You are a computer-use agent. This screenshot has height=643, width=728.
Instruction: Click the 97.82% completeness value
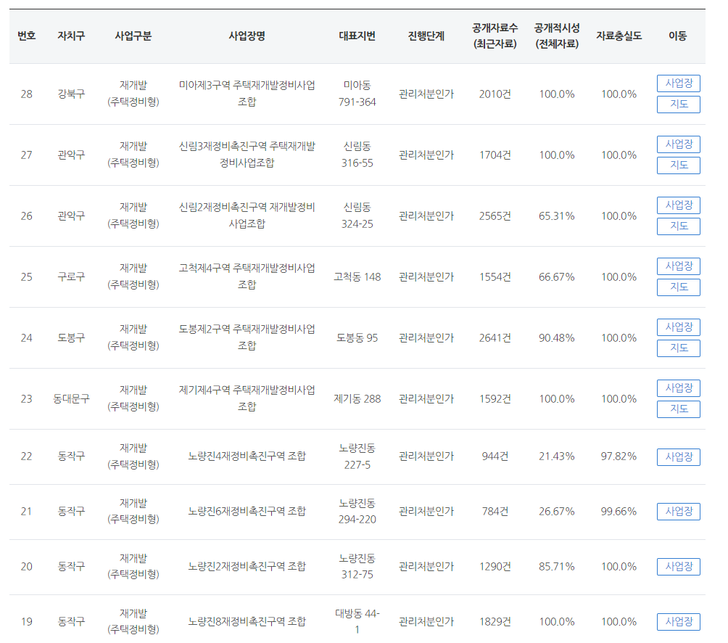click(x=619, y=456)
